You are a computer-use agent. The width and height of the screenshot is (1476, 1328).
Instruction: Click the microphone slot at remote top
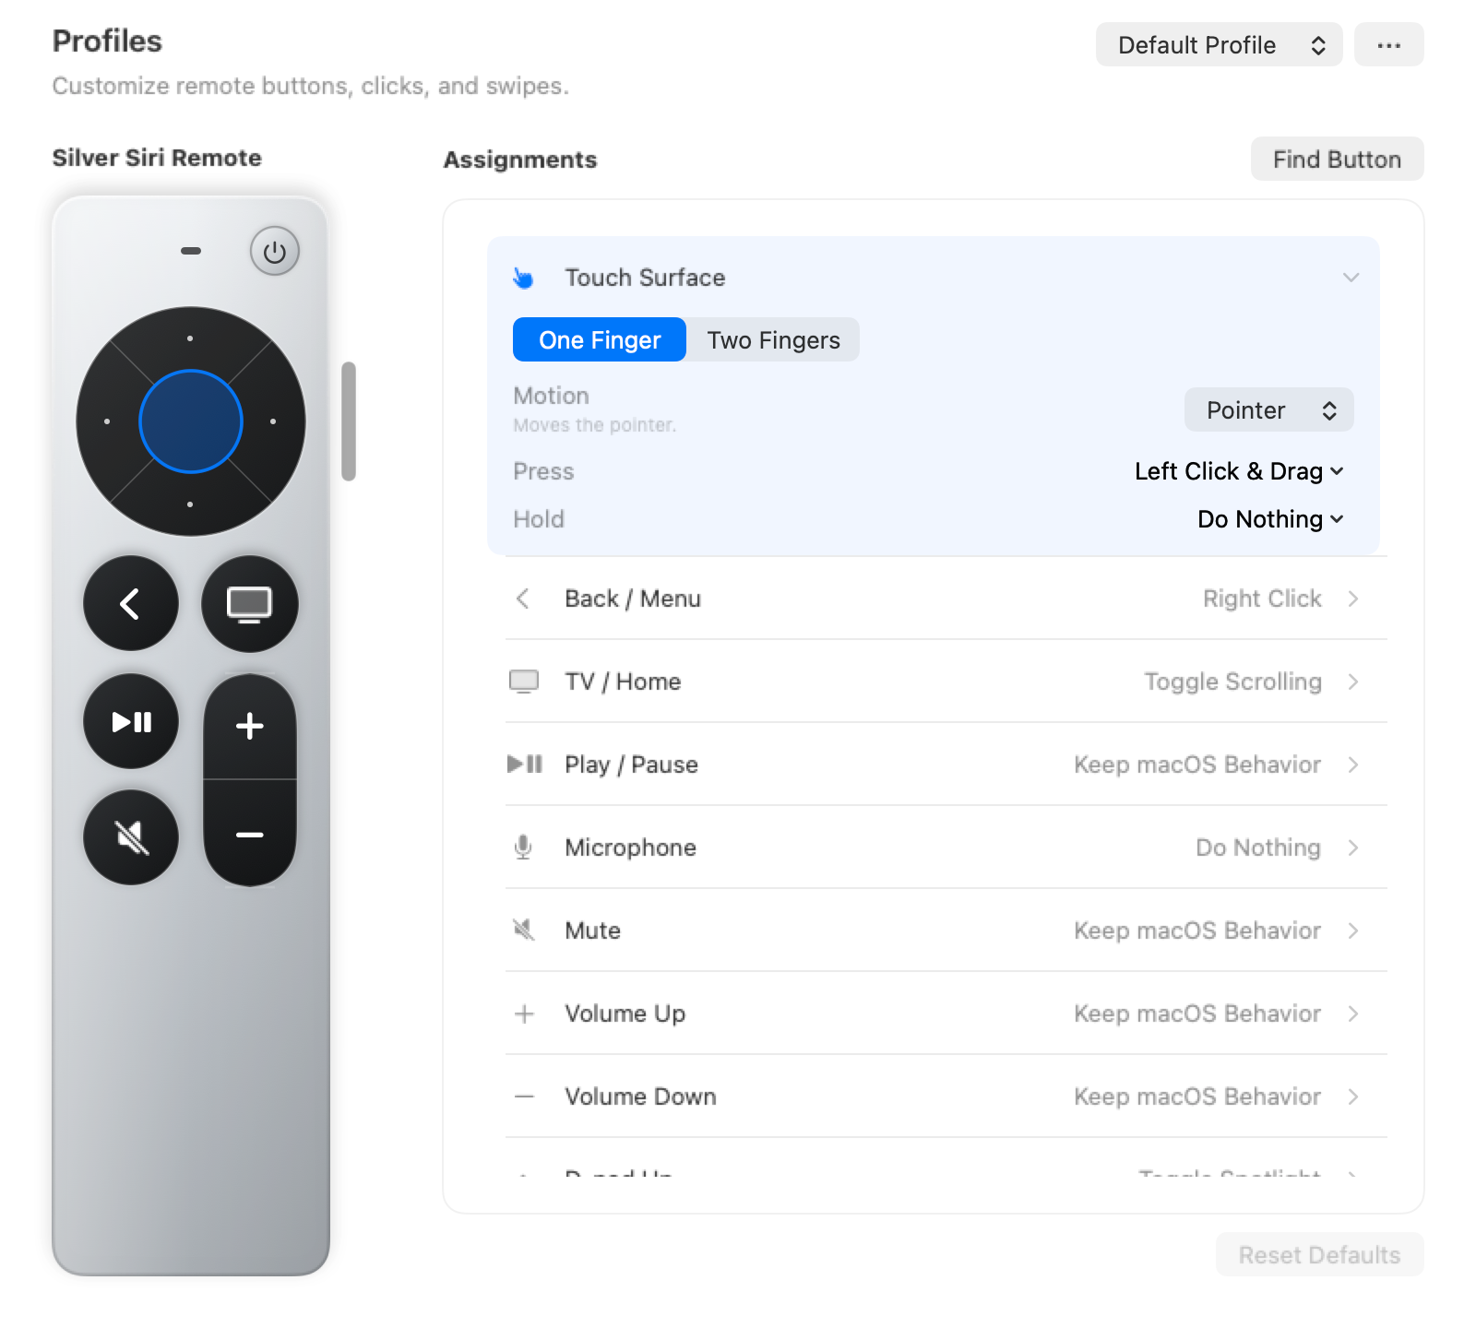point(191,251)
